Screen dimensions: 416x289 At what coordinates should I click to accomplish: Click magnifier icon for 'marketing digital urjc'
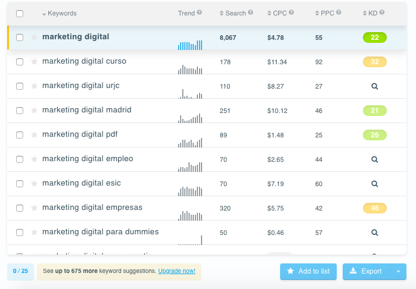pyautogui.click(x=374, y=86)
